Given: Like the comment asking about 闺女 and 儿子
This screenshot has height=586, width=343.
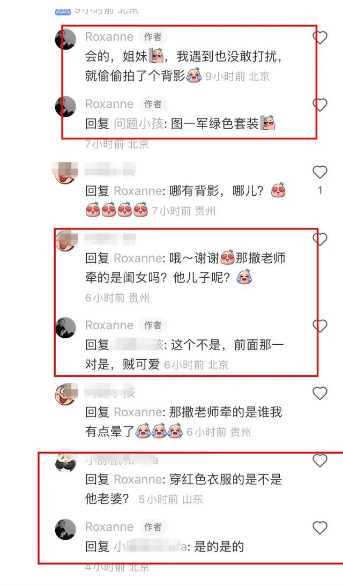Looking at the screenshot, I should click(320, 239).
